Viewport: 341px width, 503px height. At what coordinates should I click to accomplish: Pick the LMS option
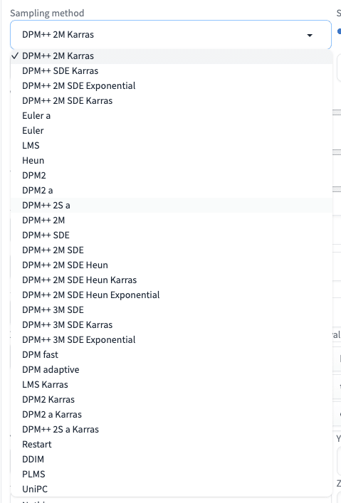tap(172, 145)
